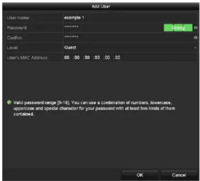
Task: Click the Password input field
Action: [x=113, y=28]
